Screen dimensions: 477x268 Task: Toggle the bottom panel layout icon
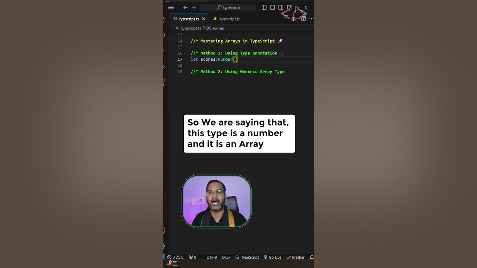pyautogui.click(x=272, y=7)
